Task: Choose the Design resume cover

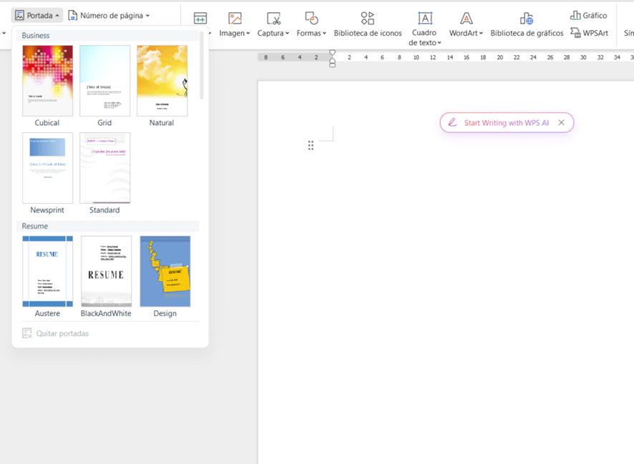Action: point(165,272)
